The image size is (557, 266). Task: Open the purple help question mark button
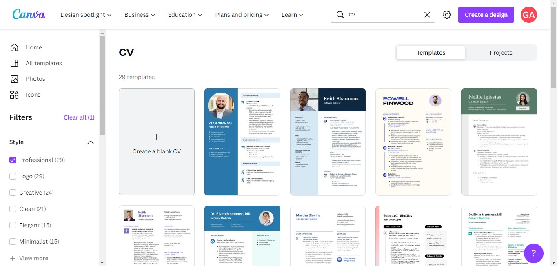coord(533,253)
